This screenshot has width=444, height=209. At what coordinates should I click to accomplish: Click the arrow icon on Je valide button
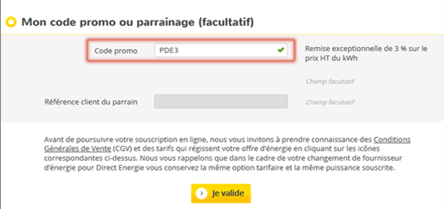(x=201, y=193)
